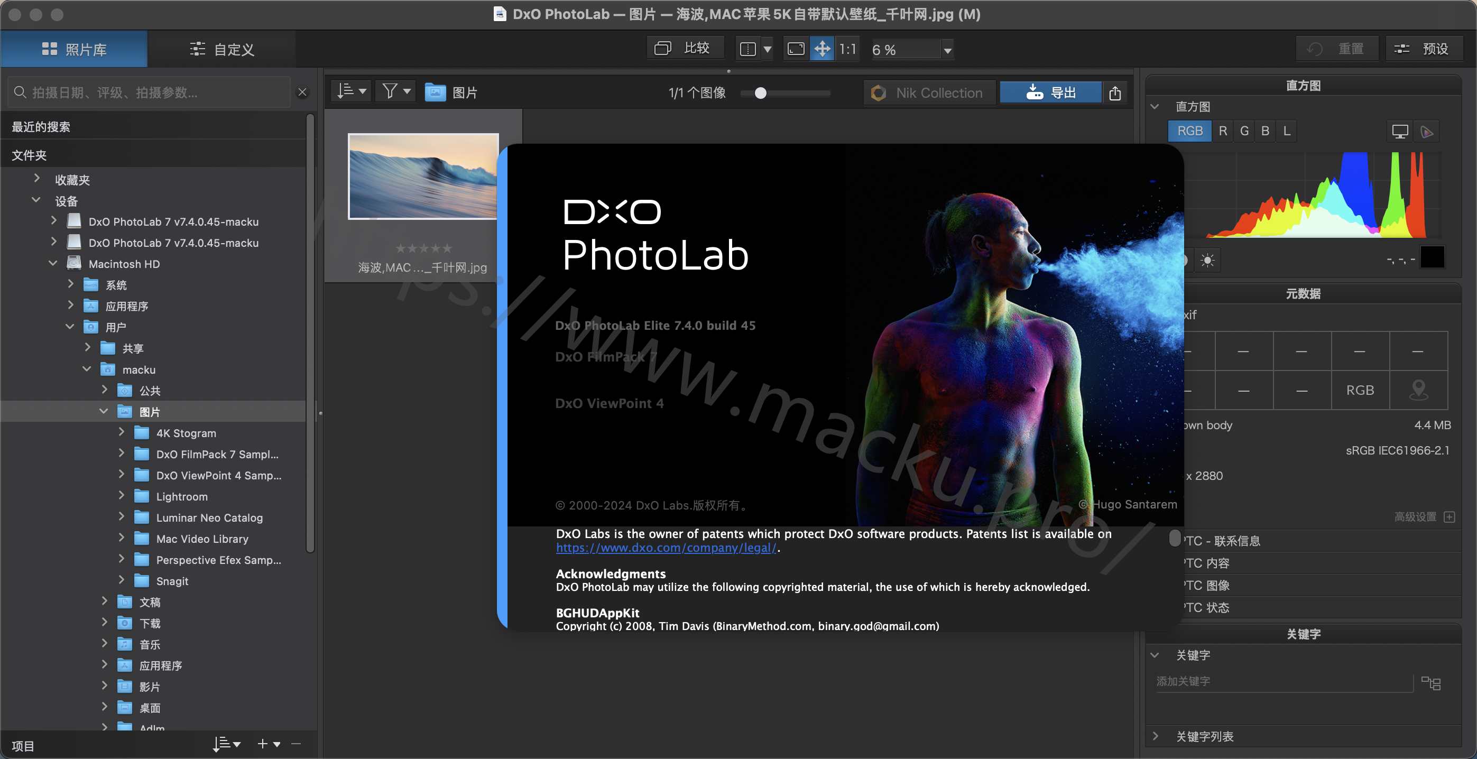1477x759 pixels.
Task: Select R histogram channel
Action: click(1222, 131)
